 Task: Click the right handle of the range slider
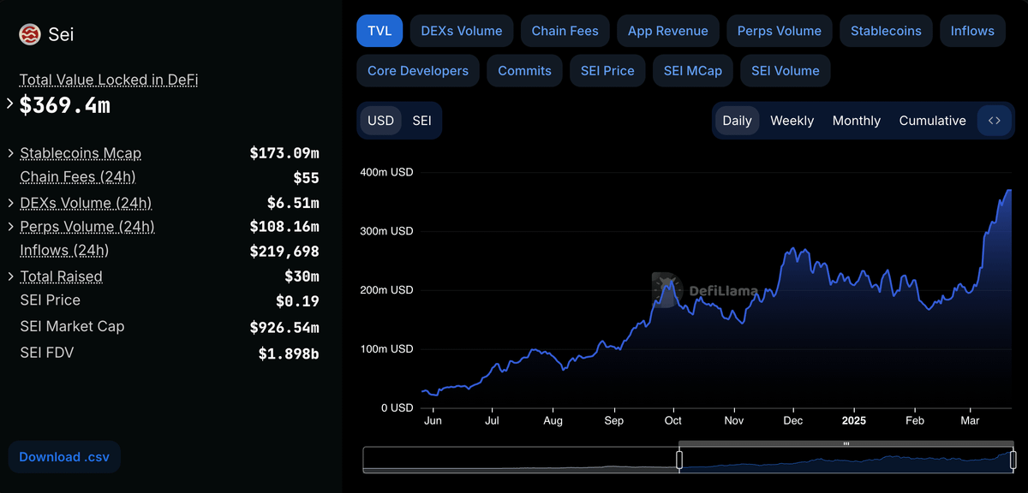click(1013, 460)
